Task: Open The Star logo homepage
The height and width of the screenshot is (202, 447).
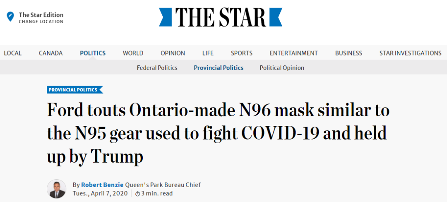Action: 221,17
